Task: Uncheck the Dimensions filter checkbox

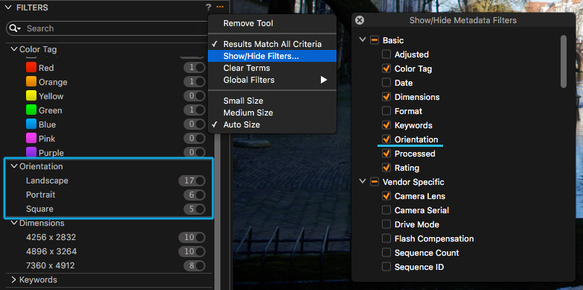Action: point(386,97)
